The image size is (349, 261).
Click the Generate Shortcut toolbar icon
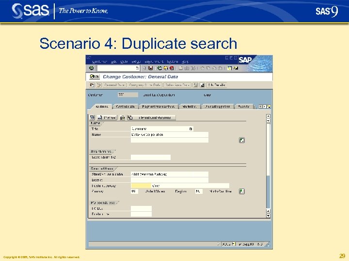click(236, 68)
